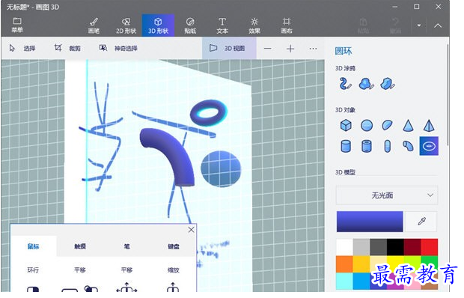Open the three-dots more options menu

313,49
